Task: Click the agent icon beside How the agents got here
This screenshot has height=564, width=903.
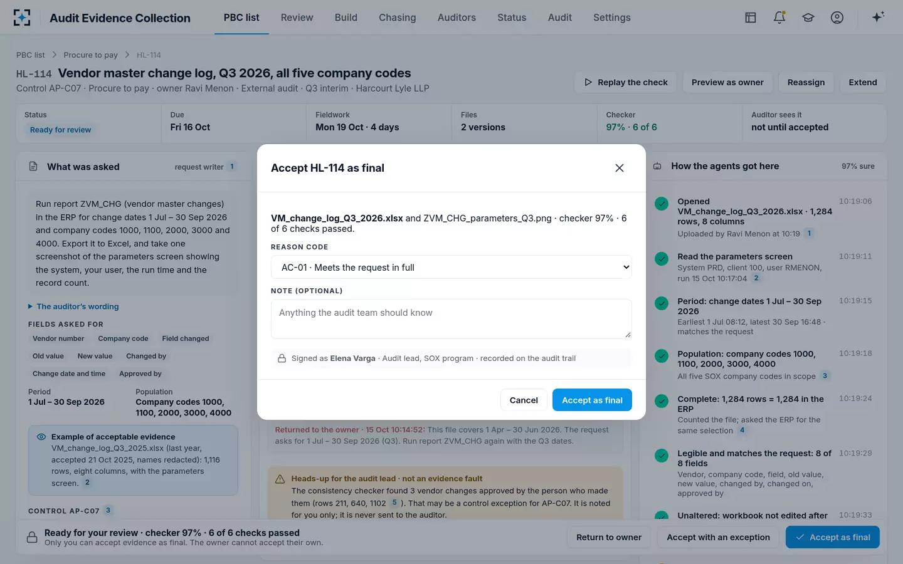Action: point(657,166)
